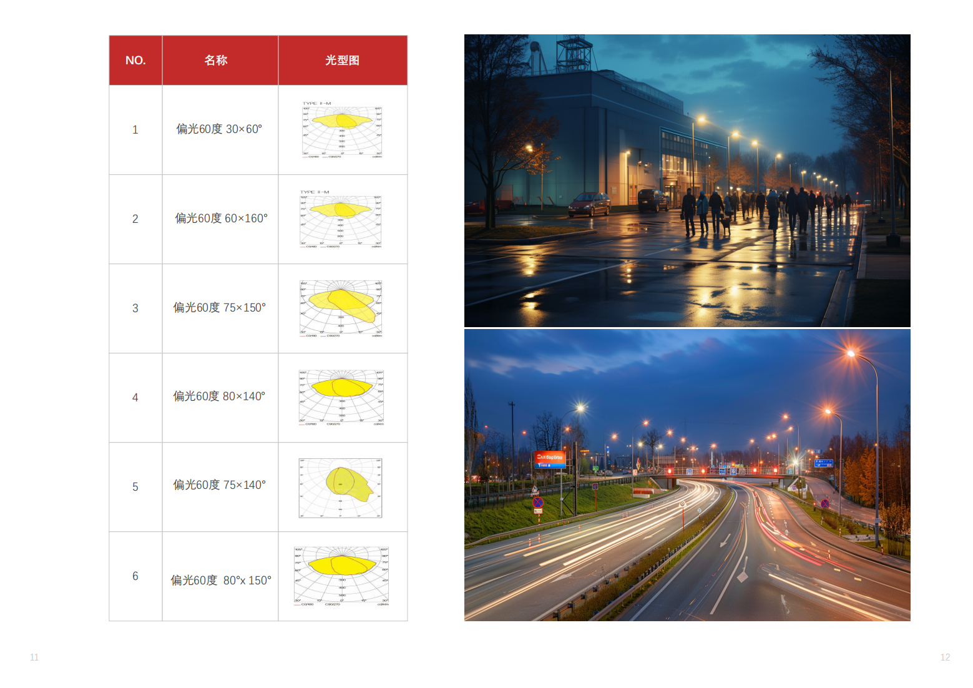Select the text 偏光60度 30×60°
Image resolution: width=973 pixels, height=688 pixels.
(x=219, y=129)
